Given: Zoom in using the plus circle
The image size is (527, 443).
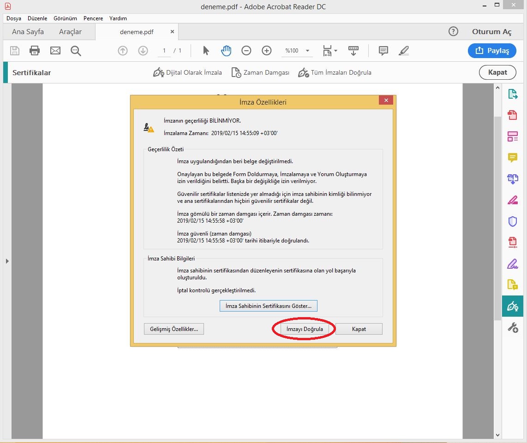Looking at the screenshot, I should tap(267, 51).
